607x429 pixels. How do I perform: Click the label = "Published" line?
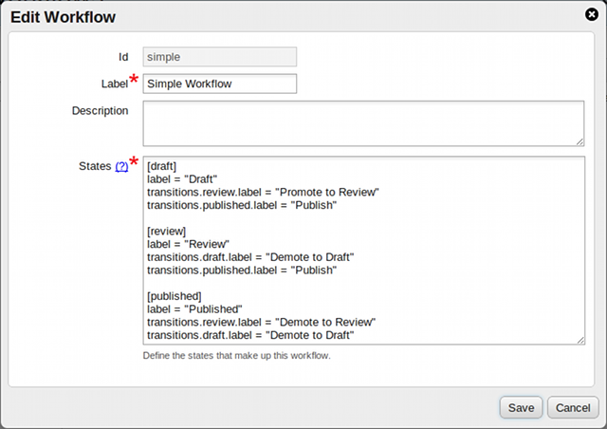coord(194,309)
